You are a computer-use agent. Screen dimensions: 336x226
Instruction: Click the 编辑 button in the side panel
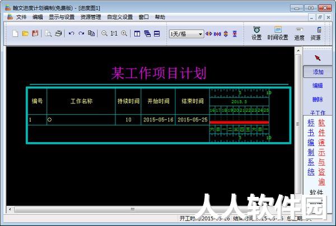[x=318, y=86]
